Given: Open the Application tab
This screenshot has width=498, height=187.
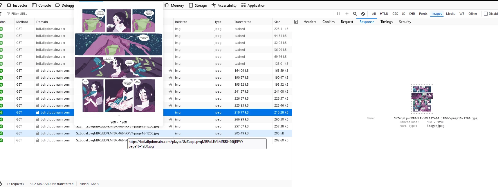Looking at the screenshot, I should click(x=253, y=5).
